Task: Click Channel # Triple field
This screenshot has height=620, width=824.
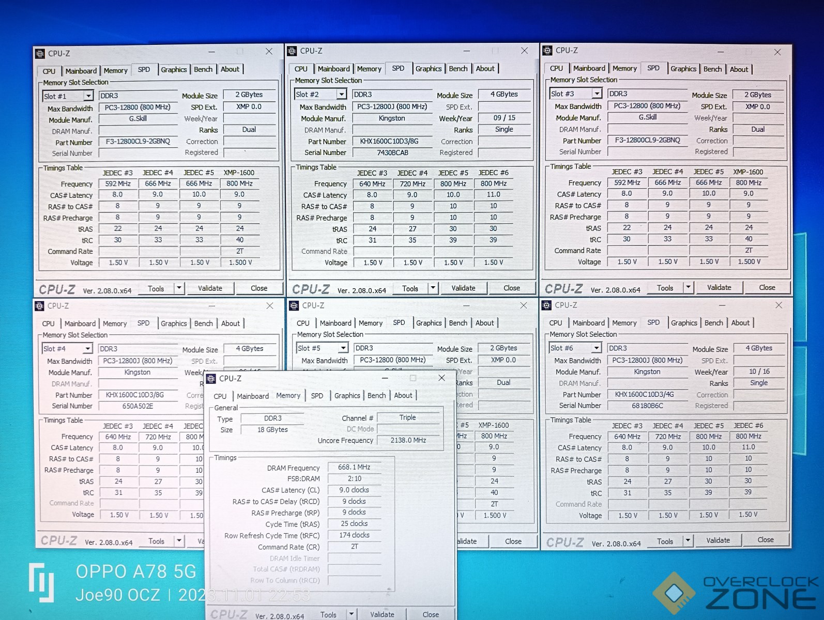Action: click(x=407, y=417)
